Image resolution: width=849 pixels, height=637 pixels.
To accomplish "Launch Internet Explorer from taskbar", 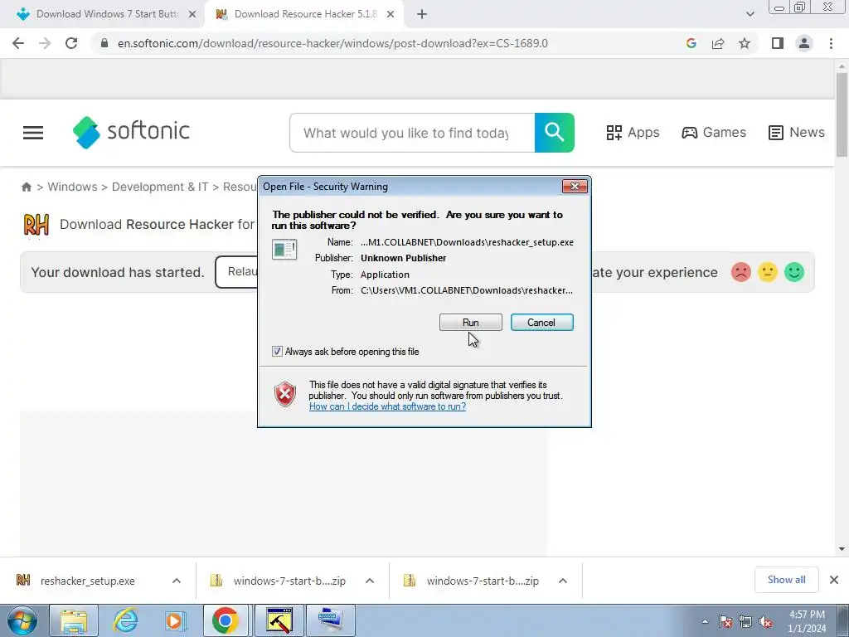I will point(125,620).
